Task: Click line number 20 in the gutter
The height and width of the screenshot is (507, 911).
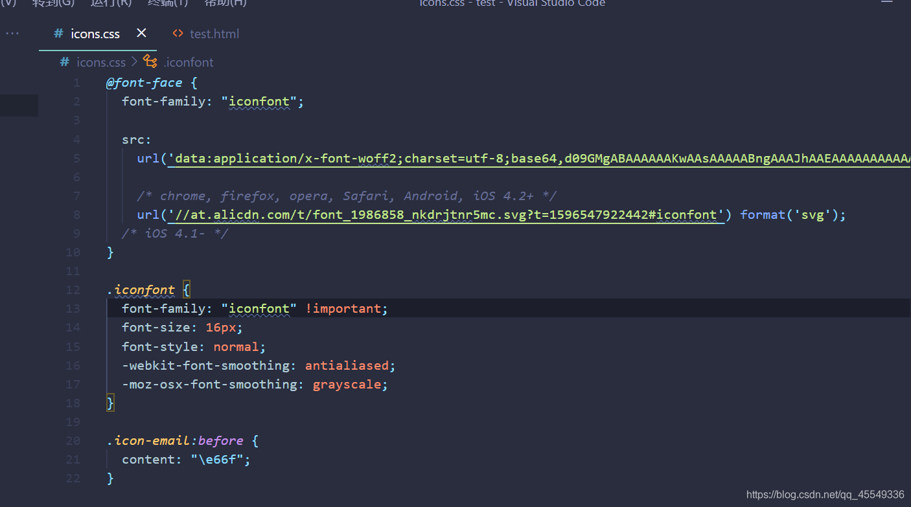Action: 73,440
